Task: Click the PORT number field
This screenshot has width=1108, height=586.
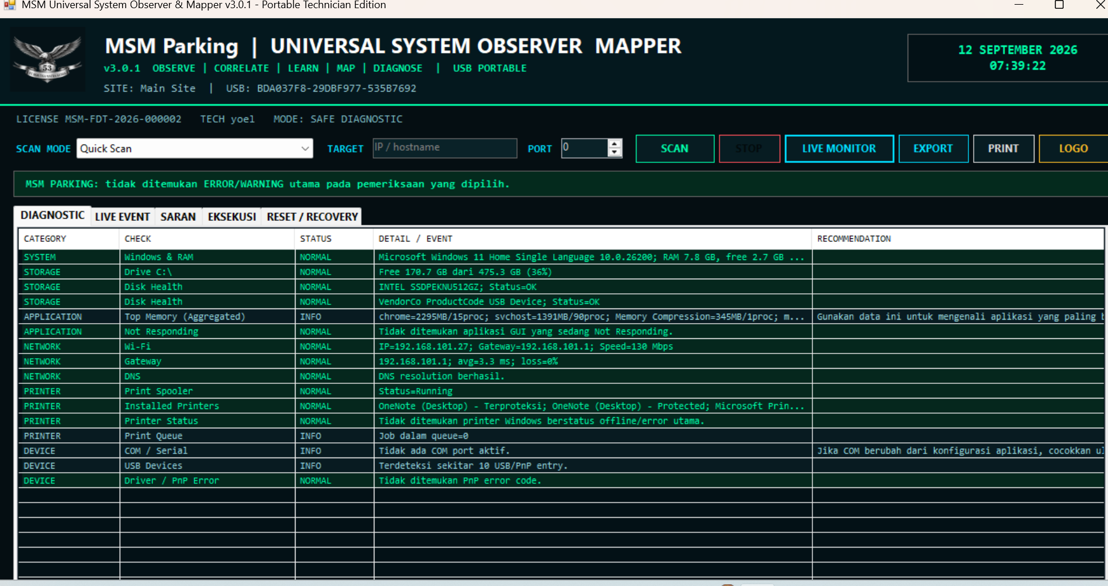Action: pyautogui.click(x=584, y=148)
